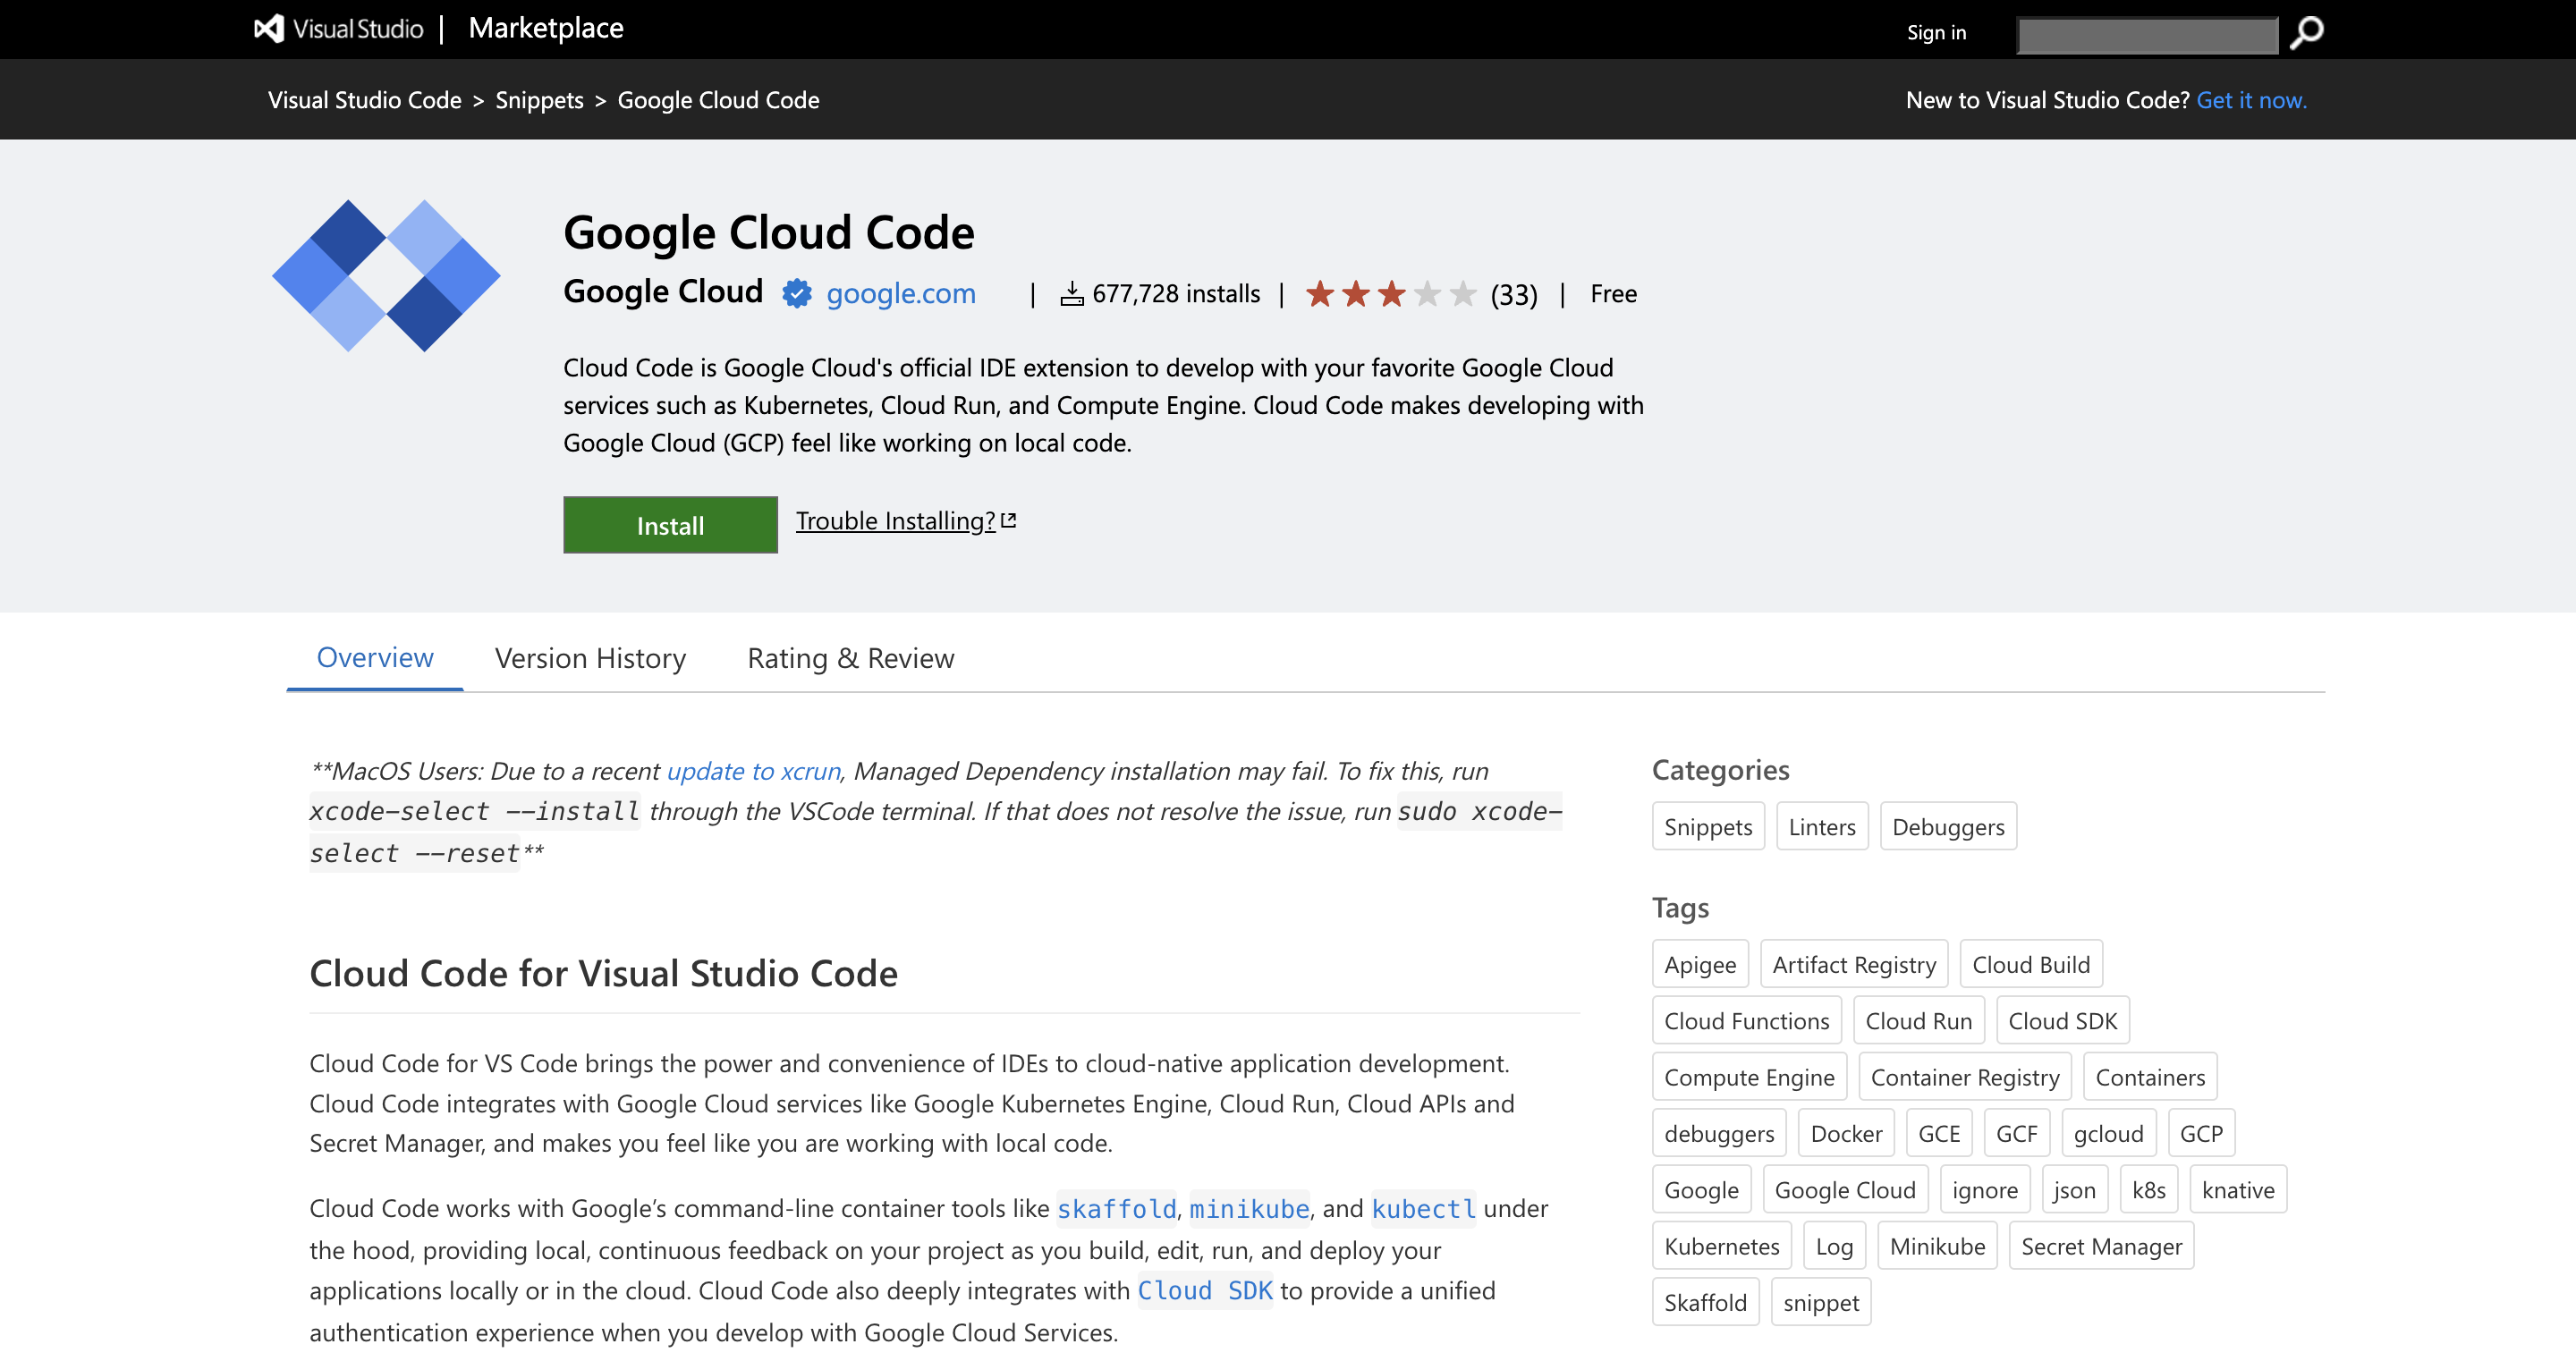
Task: Expand the Cloud Run tag filter
Action: click(1917, 1020)
